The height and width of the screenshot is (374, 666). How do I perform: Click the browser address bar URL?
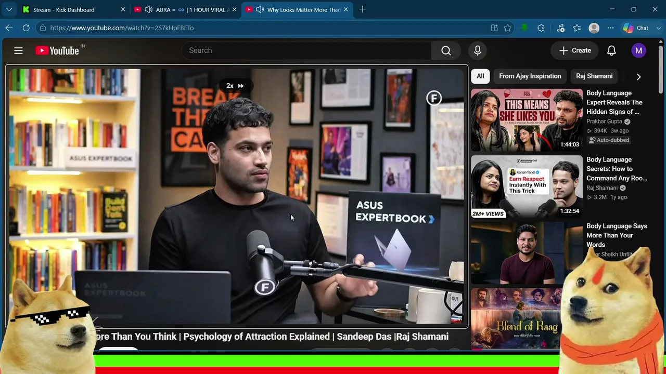[122, 28]
